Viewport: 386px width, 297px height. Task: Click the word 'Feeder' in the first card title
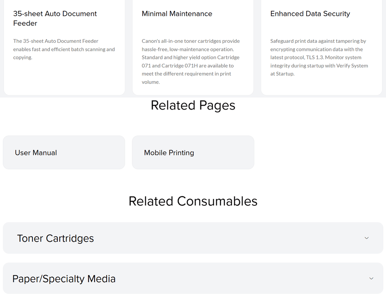pos(25,23)
